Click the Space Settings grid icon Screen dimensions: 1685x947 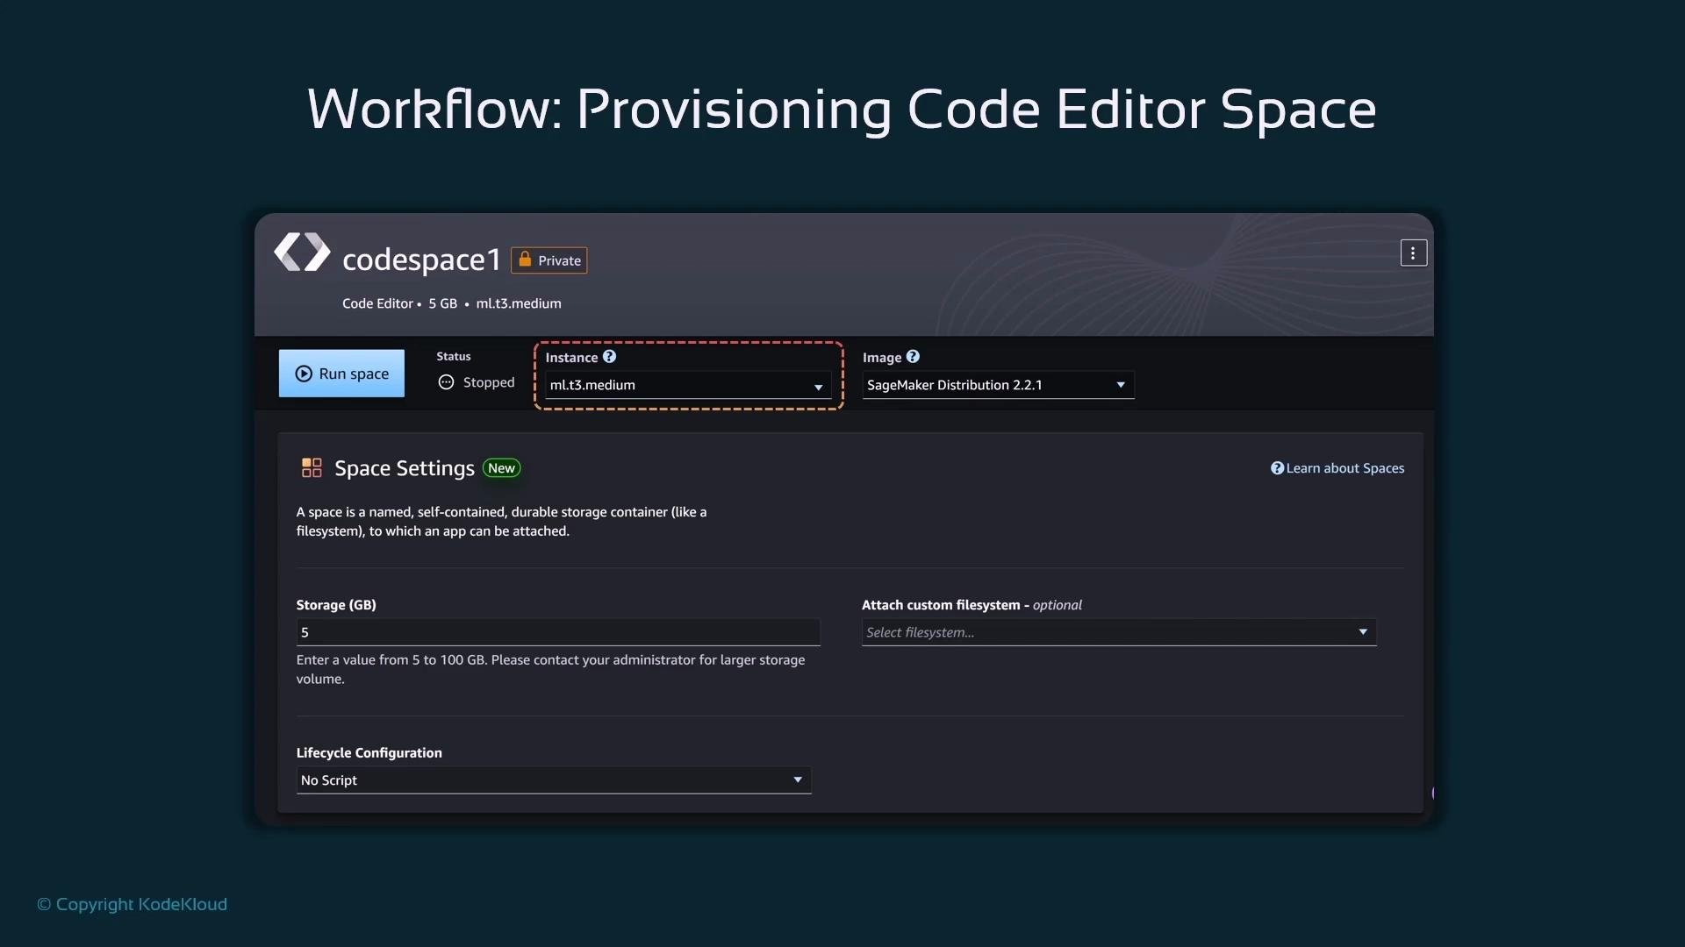(x=312, y=467)
